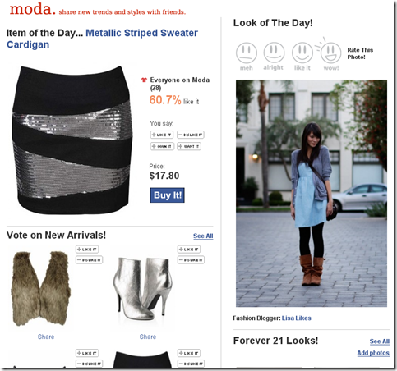Click the red shirt icon beside Everyone on Moda
Image resolution: width=397 pixels, height=371 pixels.
click(144, 80)
